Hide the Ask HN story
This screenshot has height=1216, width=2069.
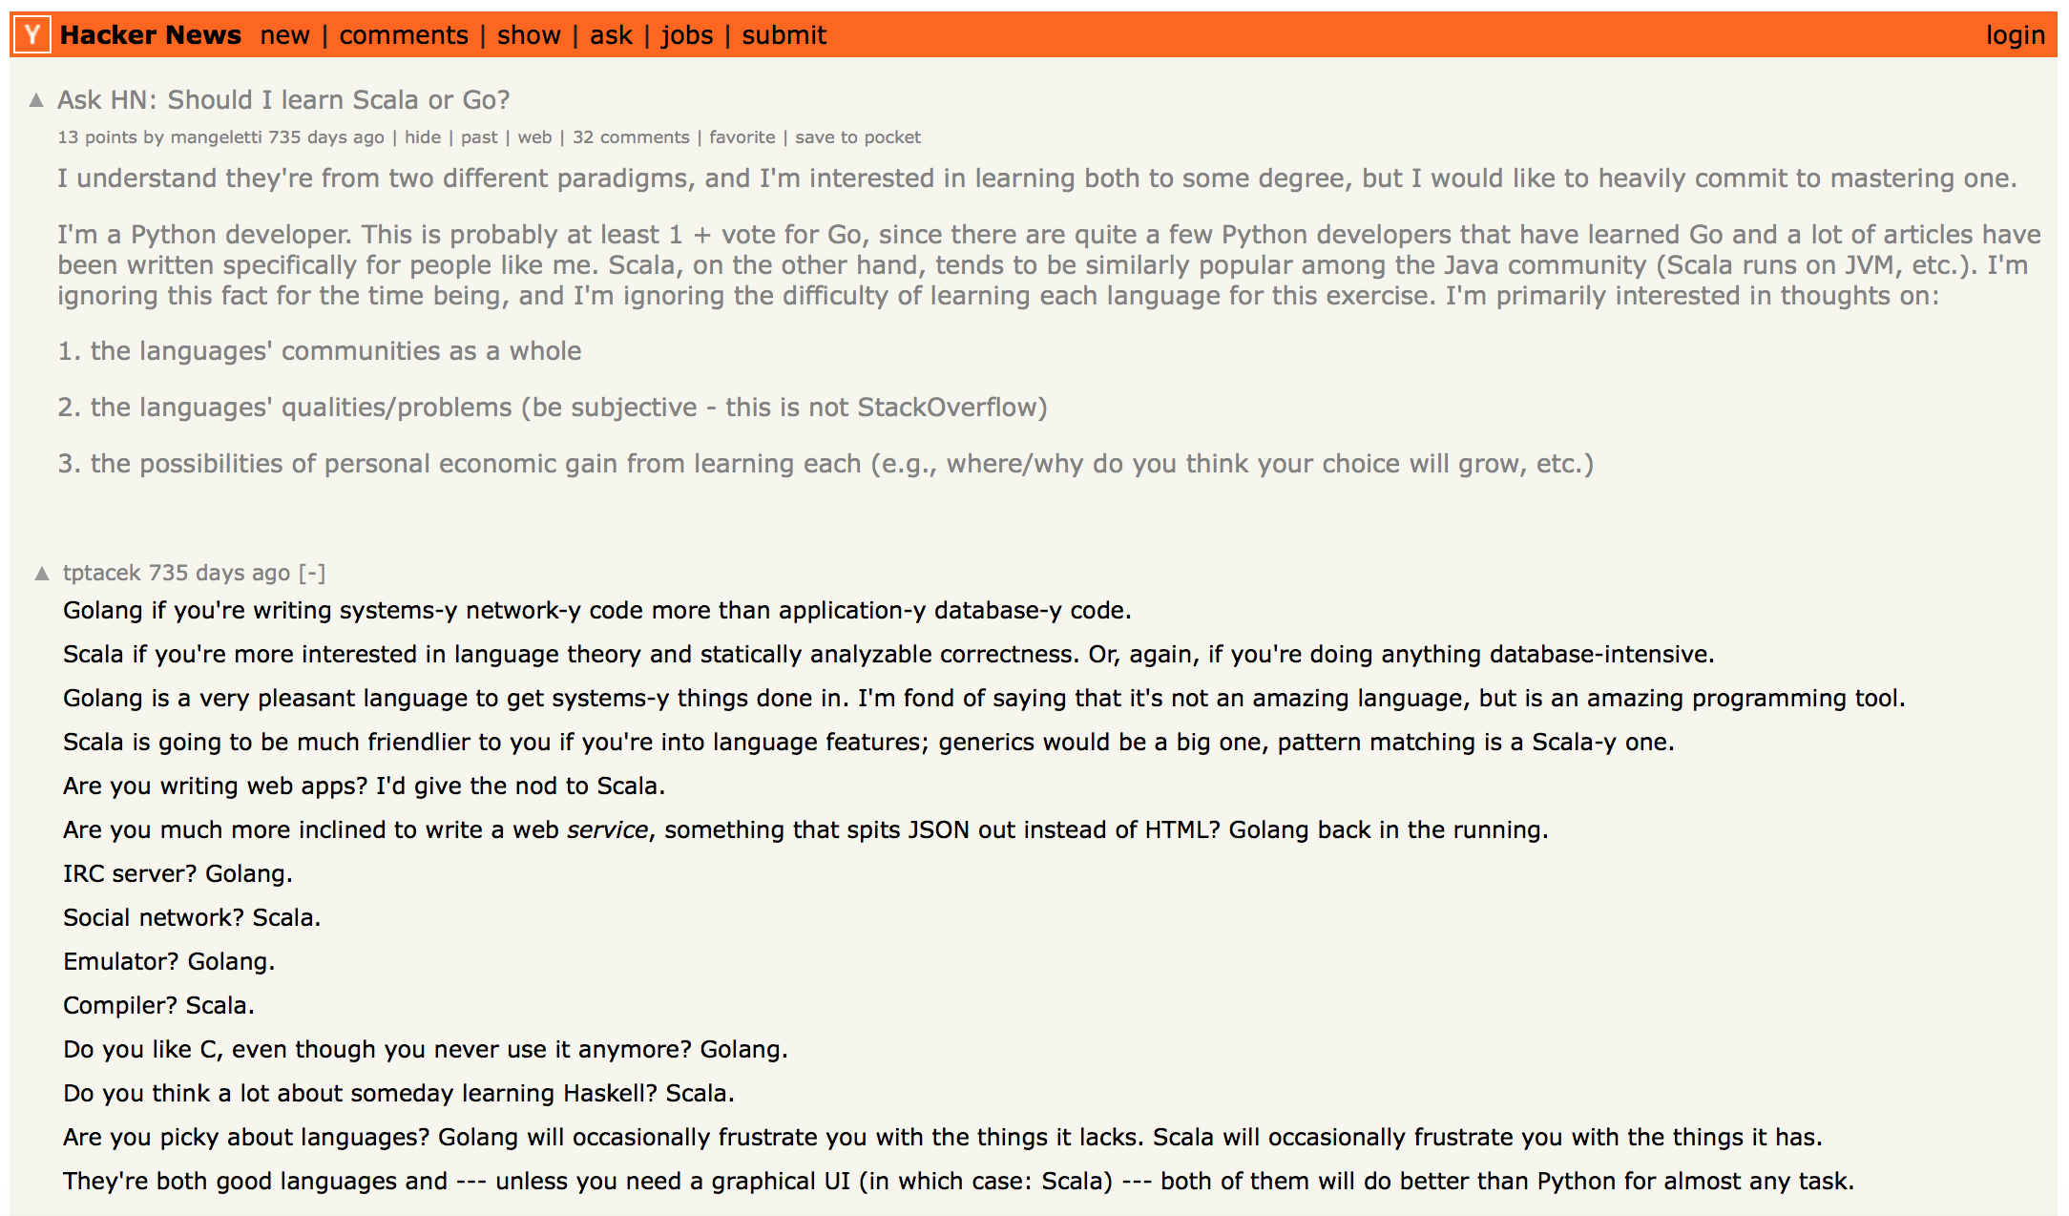[423, 136]
